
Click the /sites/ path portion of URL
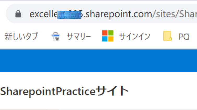[x=164, y=14]
